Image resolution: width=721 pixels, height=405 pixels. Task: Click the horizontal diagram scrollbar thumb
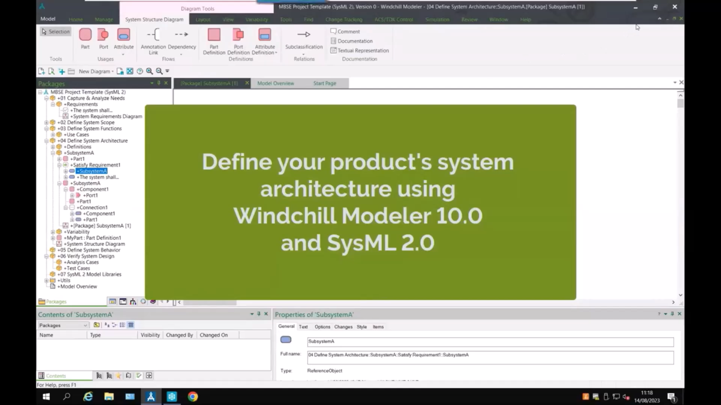point(210,302)
